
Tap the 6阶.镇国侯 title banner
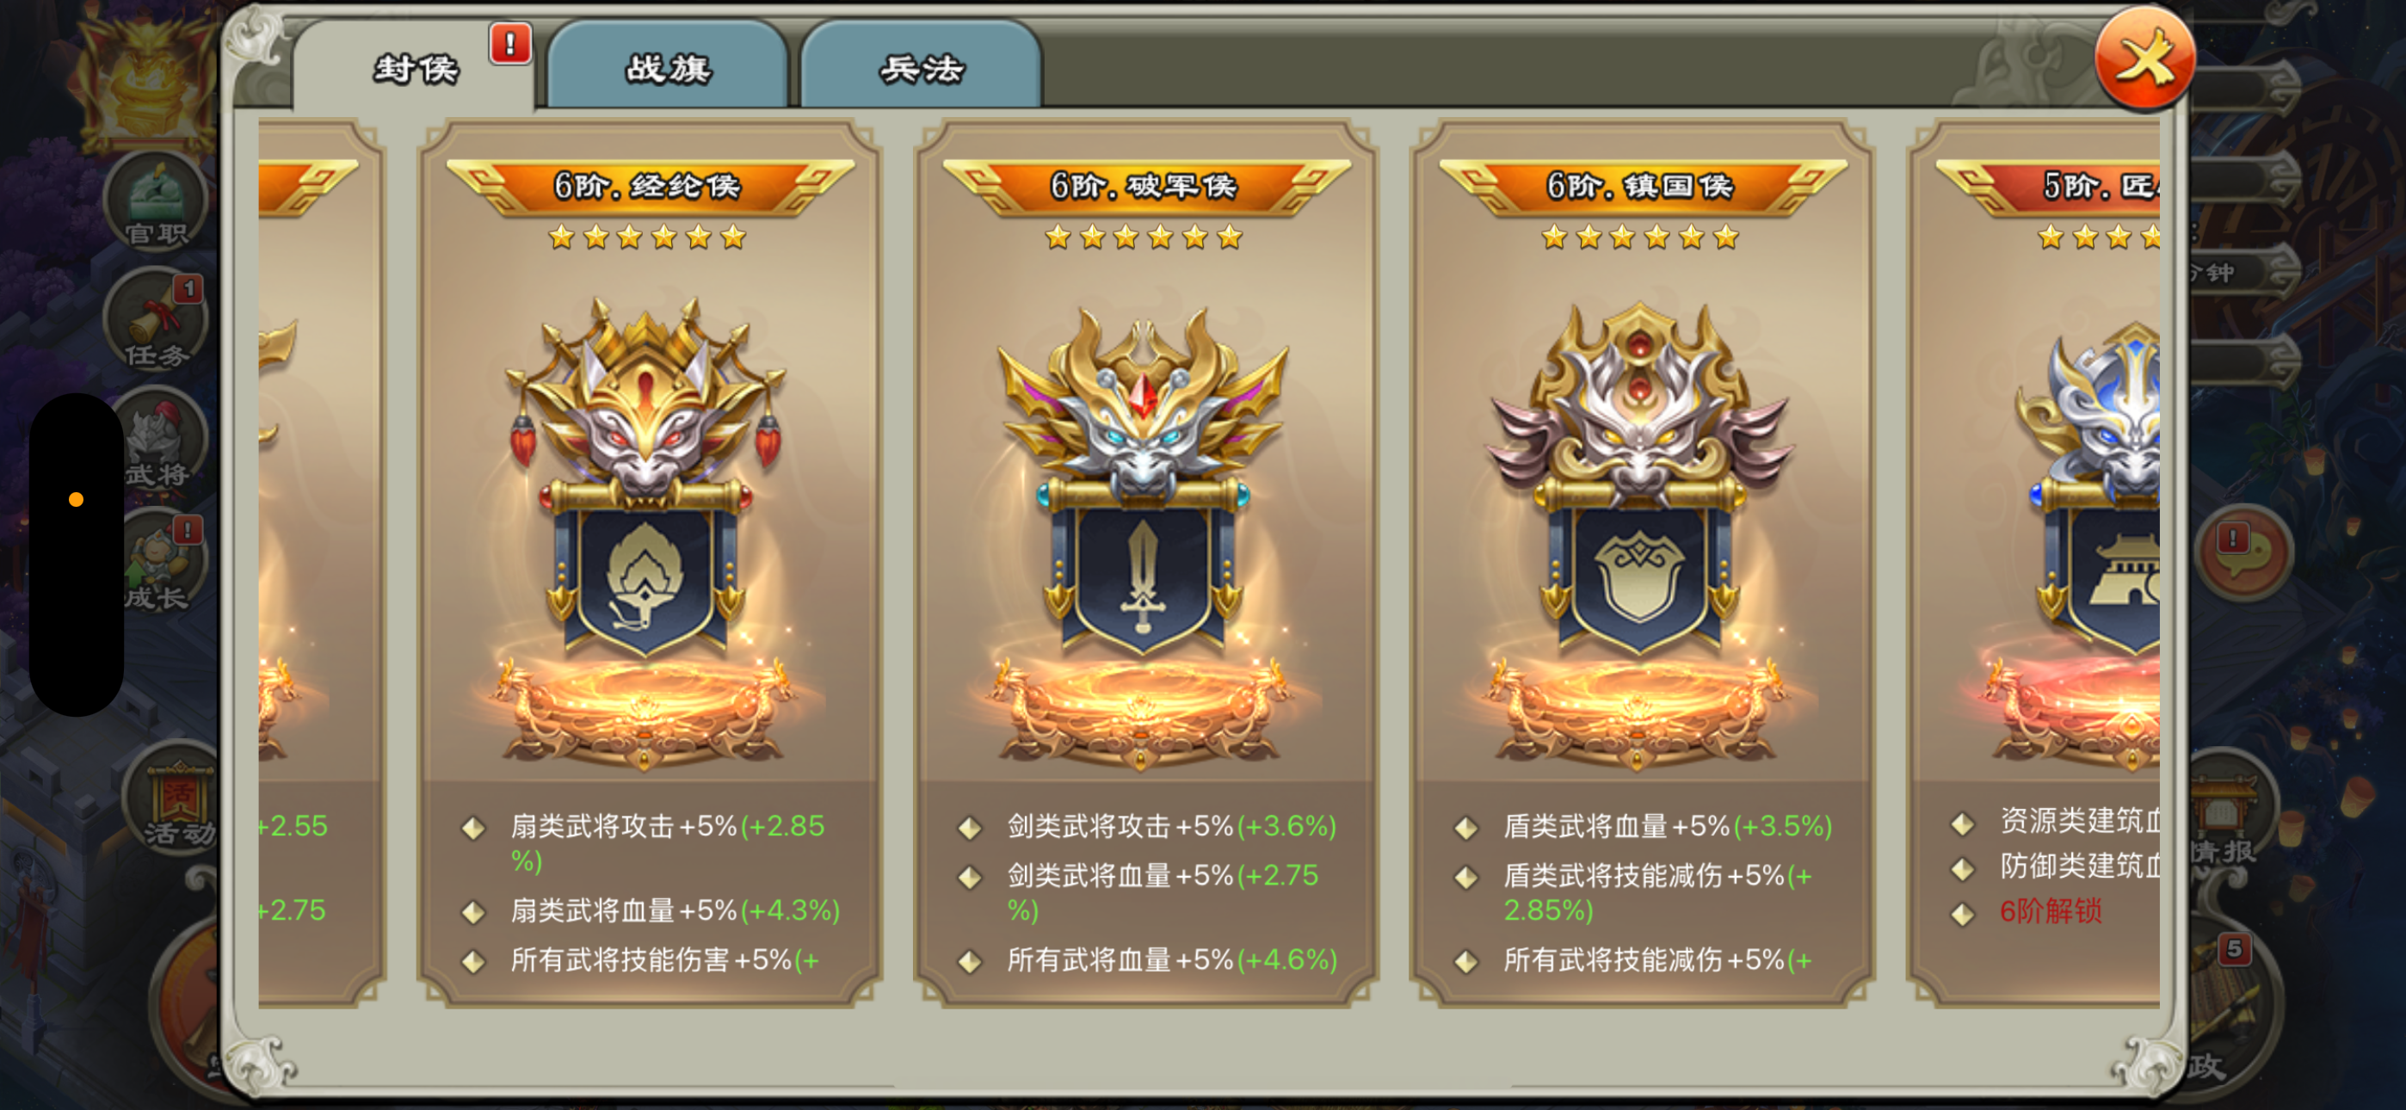(1642, 186)
